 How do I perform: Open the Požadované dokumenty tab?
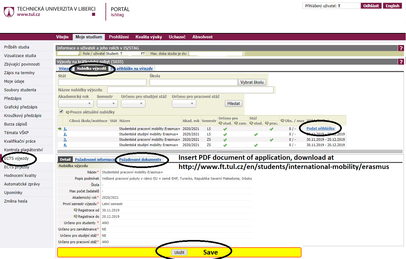(x=140, y=159)
